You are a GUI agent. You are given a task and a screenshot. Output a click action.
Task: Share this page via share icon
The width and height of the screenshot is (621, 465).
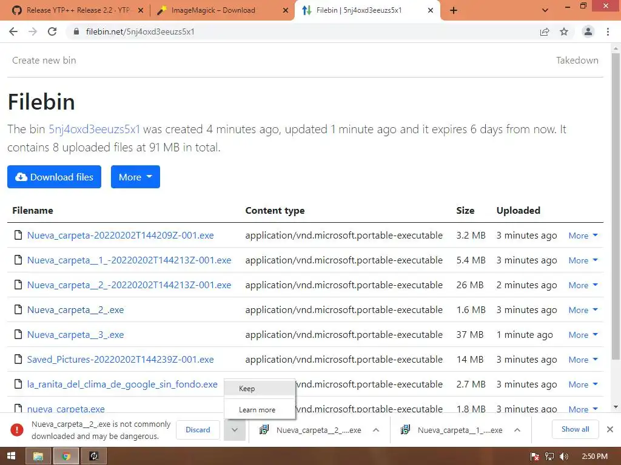(x=545, y=31)
